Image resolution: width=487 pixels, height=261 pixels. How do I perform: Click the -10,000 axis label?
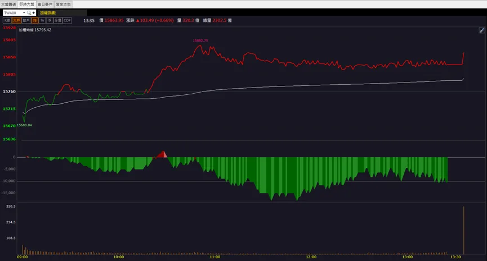click(x=8, y=181)
